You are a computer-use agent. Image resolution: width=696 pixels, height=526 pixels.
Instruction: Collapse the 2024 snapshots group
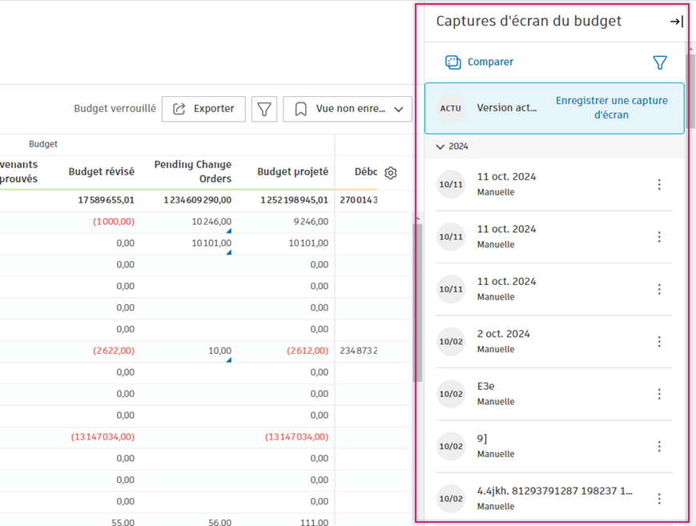click(441, 147)
